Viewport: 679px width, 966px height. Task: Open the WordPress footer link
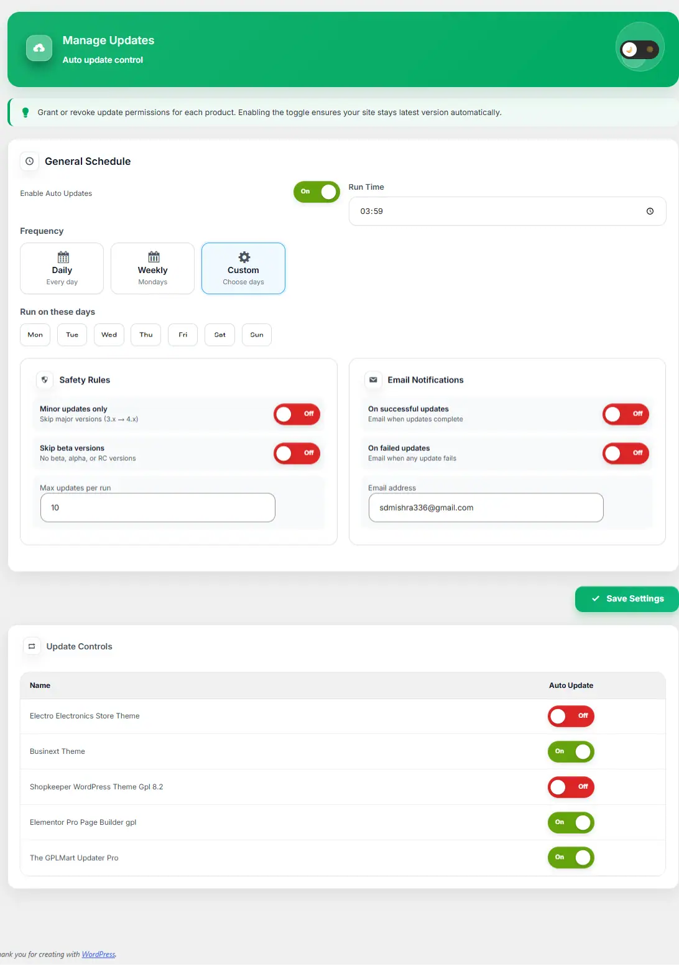(x=98, y=954)
